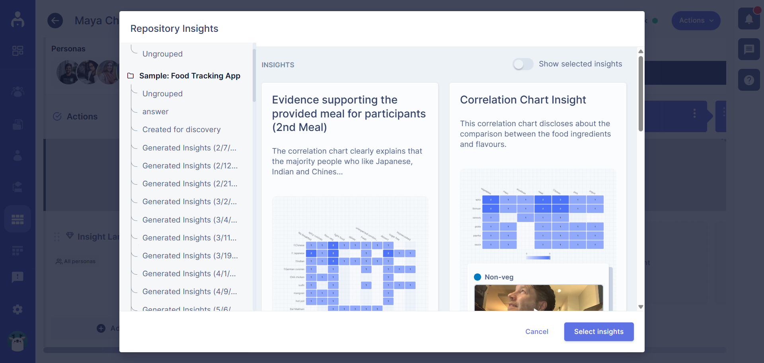
Task: Select the answer group in the tree
Action: coord(155,111)
